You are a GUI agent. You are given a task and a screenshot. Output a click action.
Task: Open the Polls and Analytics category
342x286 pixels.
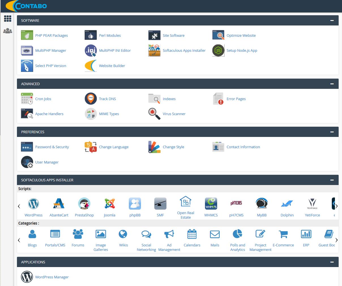(238, 240)
